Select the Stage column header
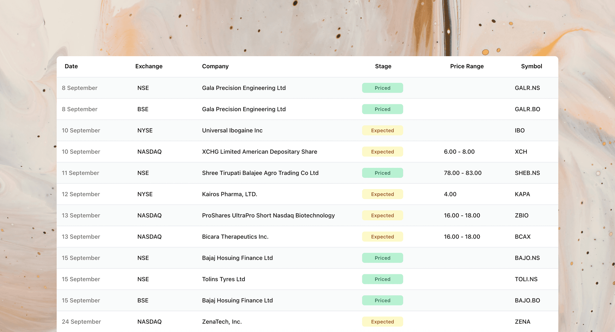 pos(383,66)
